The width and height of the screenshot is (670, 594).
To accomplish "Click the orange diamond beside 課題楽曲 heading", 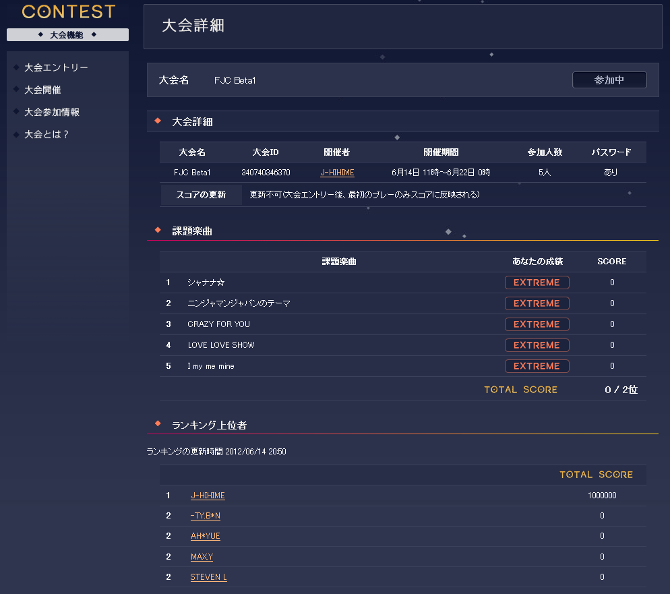I will pos(158,231).
